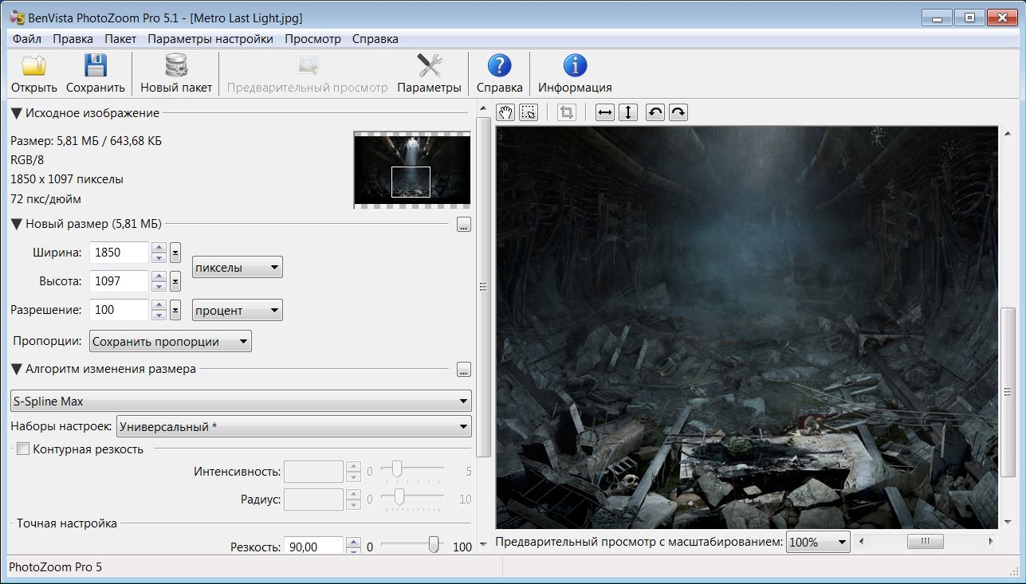Open the Сохранить пропорции dropdown
The image size is (1026, 584).
171,341
